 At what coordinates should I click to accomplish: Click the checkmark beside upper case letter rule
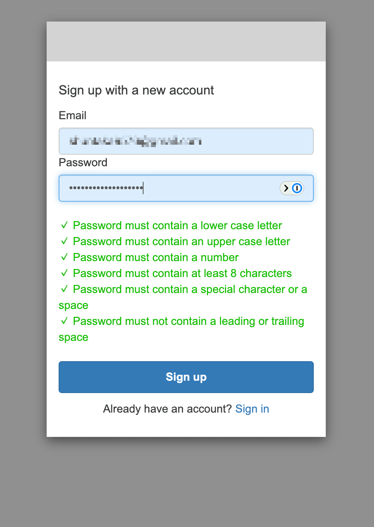pyautogui.click(x=64, y=241)
